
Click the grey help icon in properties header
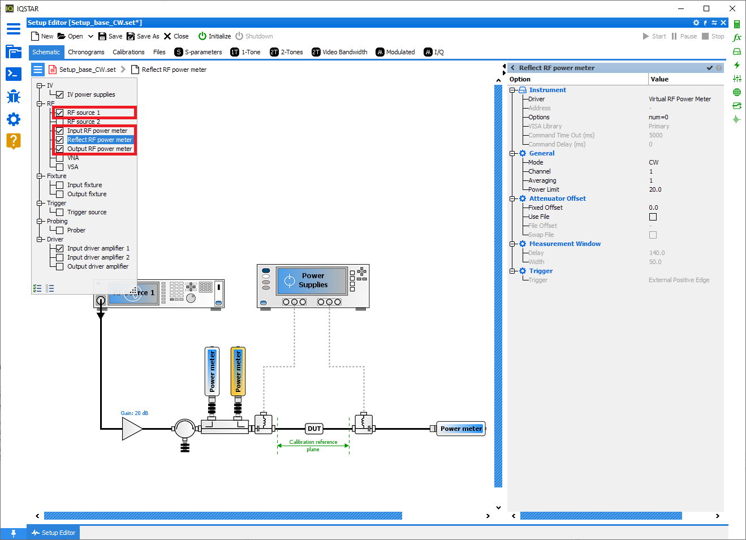point(719,68)
